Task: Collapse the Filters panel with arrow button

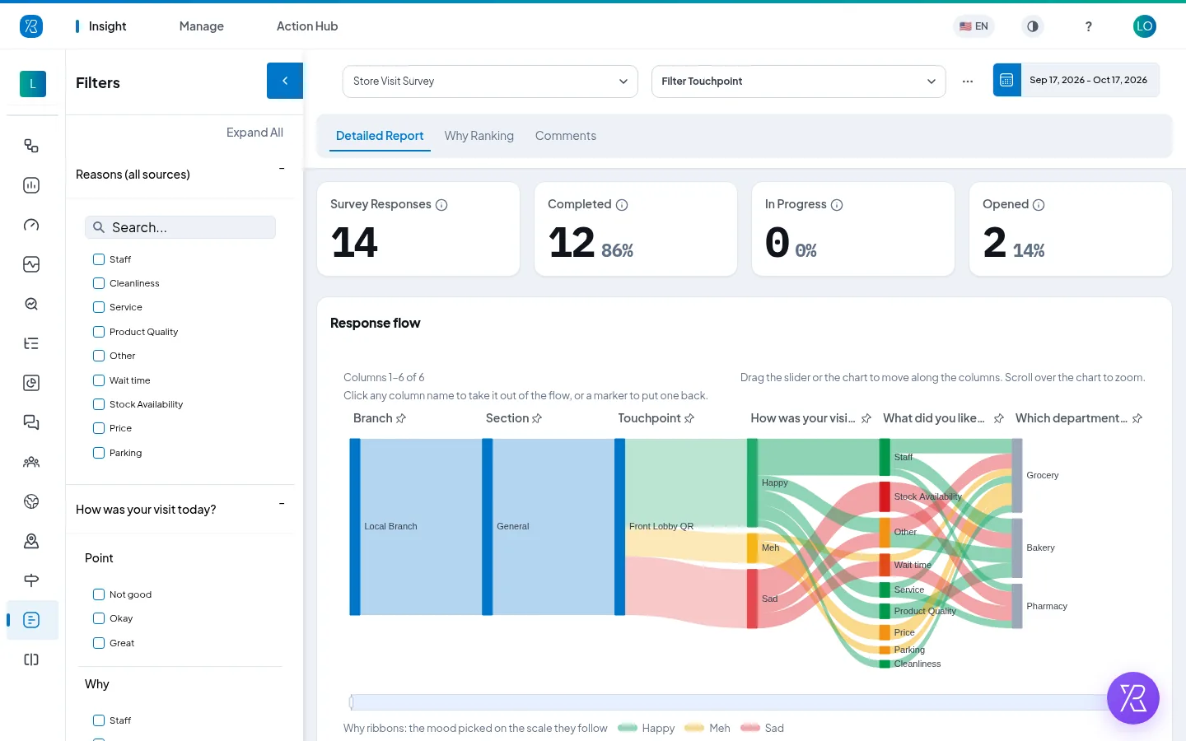Action: click(285, 81)
